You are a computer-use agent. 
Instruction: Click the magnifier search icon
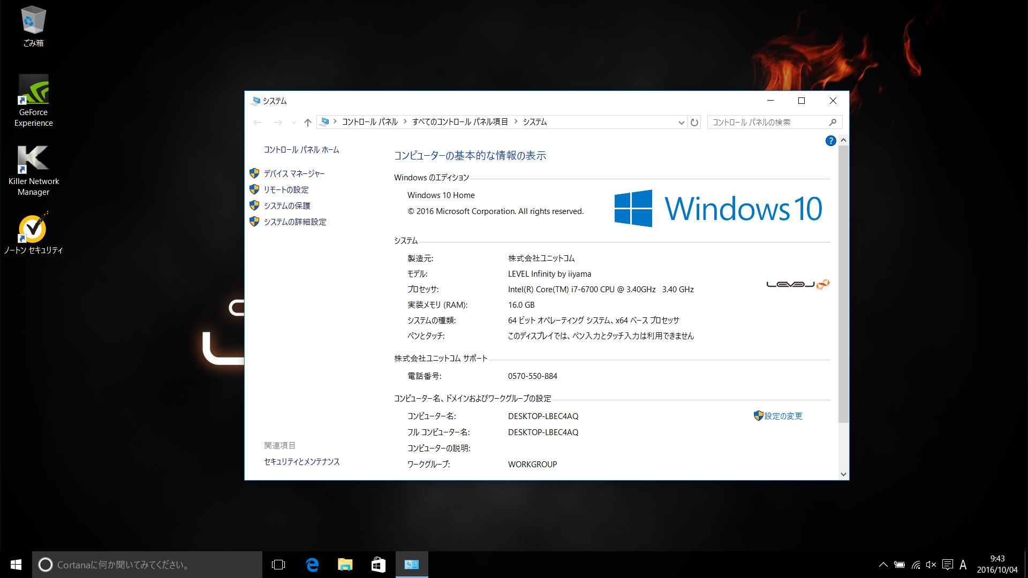[833, 123]
